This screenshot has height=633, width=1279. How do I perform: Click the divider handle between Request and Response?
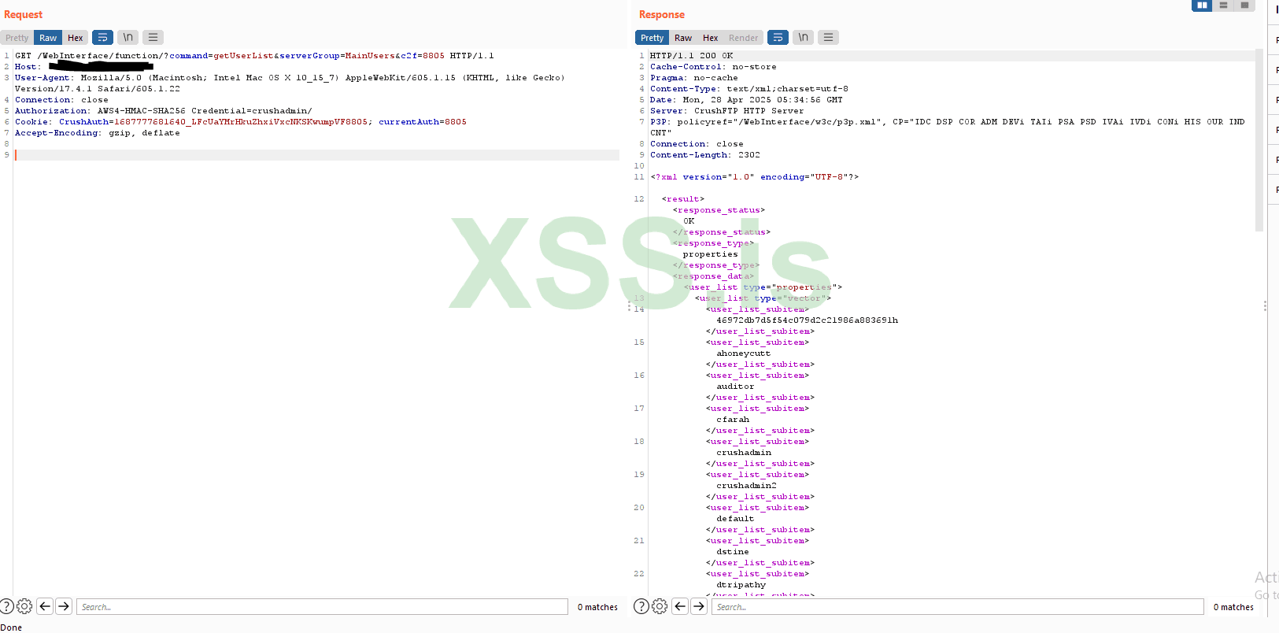[x=629, y=305]
